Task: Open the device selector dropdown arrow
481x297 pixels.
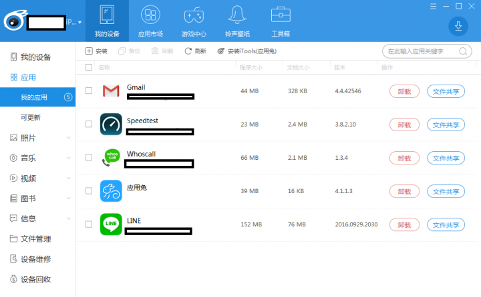Action: point(79,23)
